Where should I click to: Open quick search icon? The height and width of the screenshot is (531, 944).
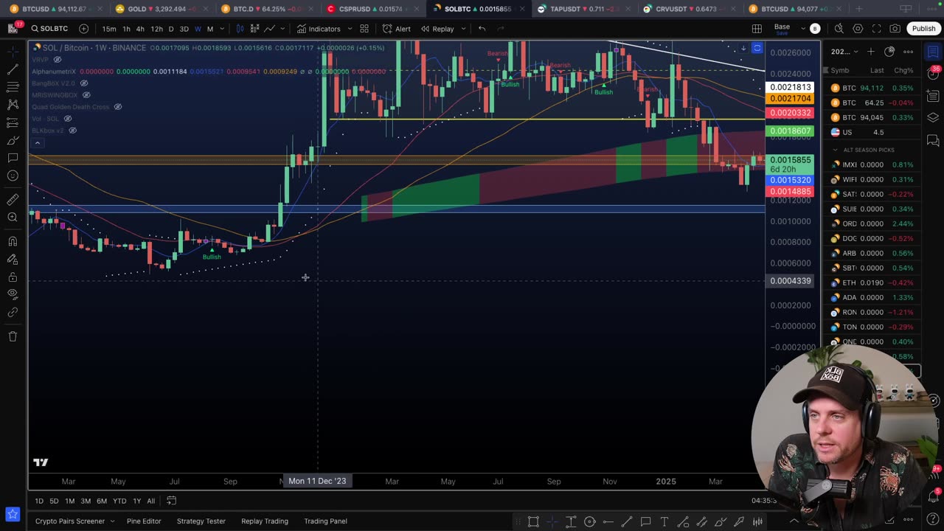839,29
